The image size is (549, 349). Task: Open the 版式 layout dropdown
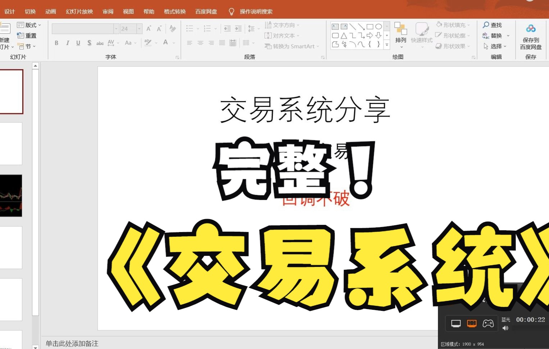point(29,25)
